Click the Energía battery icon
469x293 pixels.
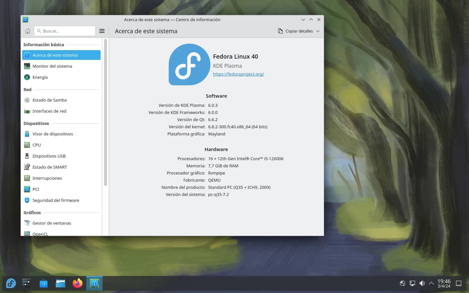click(27, 77)
